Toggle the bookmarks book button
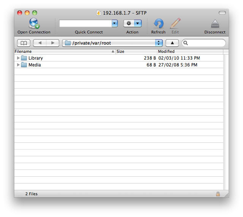The image size is (243, 217). click(24, 43)
